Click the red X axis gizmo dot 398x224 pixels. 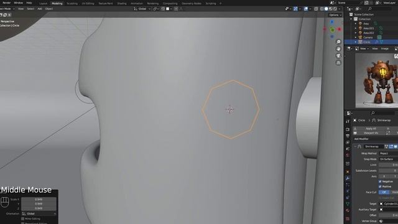[x=340, y=29]
